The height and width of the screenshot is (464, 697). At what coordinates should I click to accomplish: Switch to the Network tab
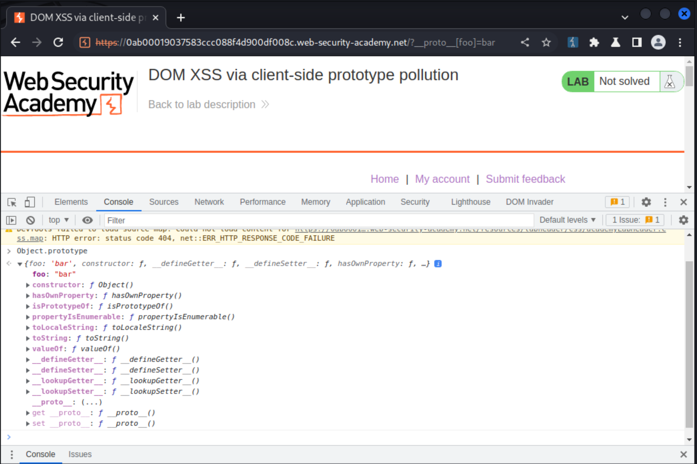coord(209,202)
